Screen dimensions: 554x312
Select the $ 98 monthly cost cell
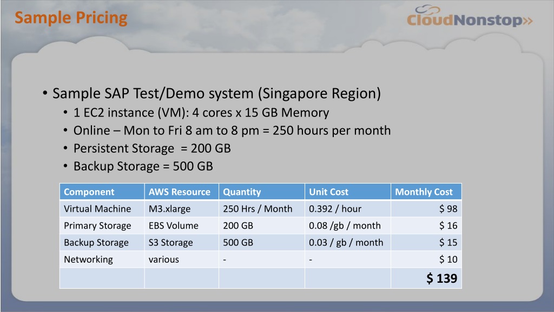coord(426,209)
